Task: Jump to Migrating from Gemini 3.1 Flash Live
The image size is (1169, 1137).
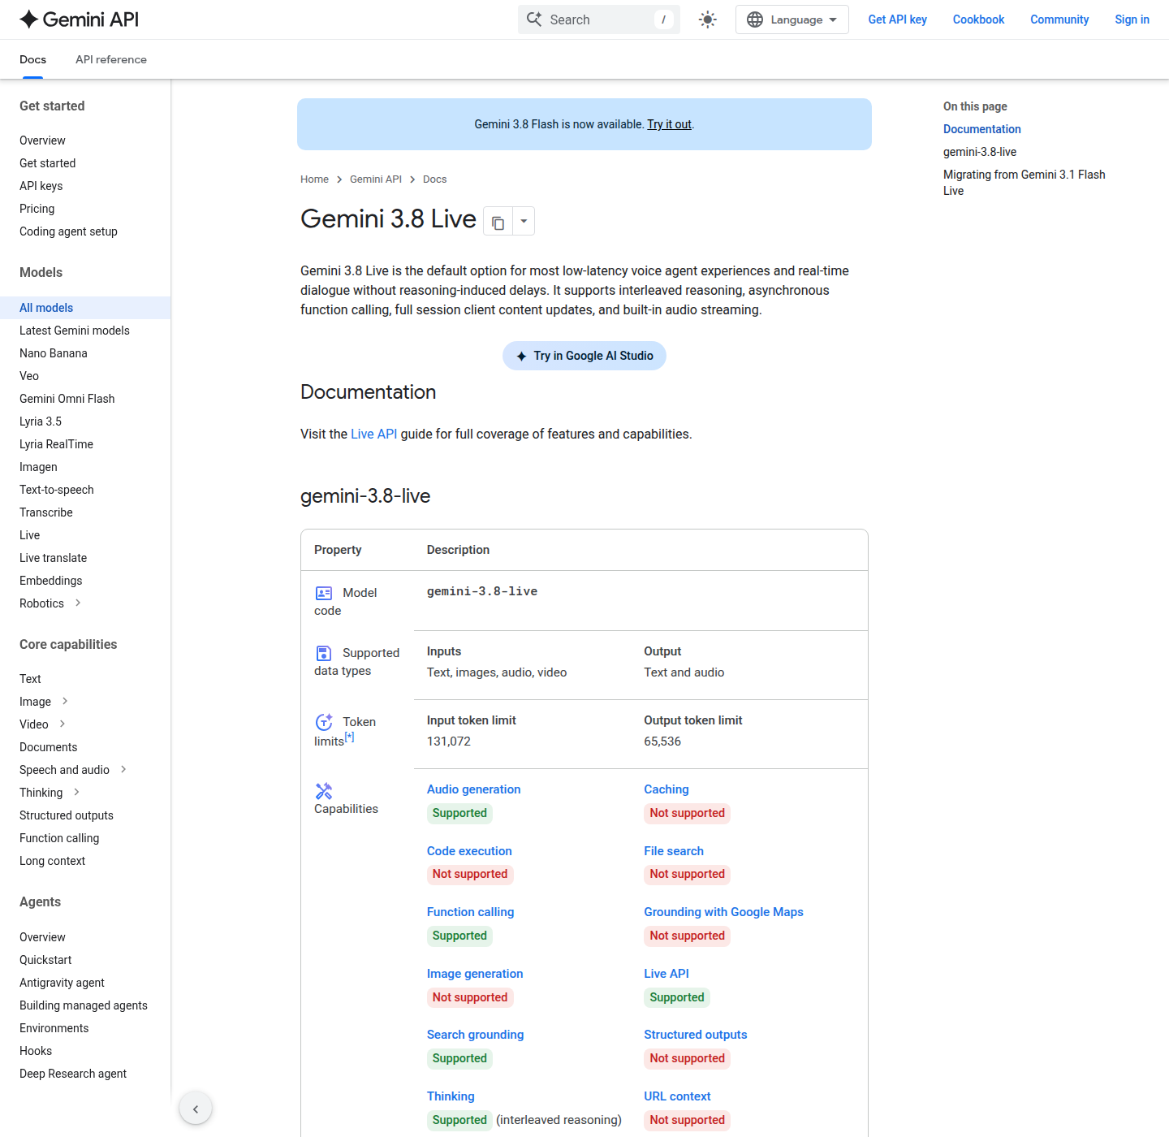Action: tap(1024, 183)
